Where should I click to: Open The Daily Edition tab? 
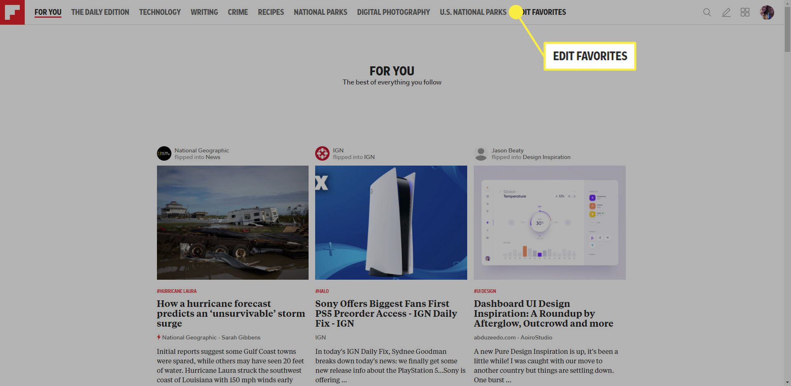click(100, 12)
